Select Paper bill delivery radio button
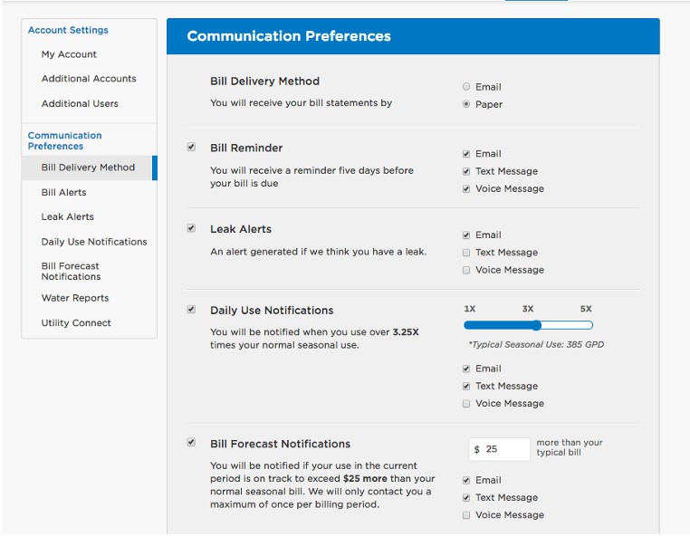690x537 pixels. point(466,104)
